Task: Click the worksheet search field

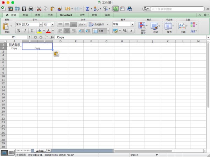Action: tap(177, 8)
